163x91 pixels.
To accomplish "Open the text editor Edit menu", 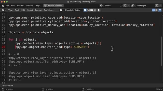I will (23, 10).
